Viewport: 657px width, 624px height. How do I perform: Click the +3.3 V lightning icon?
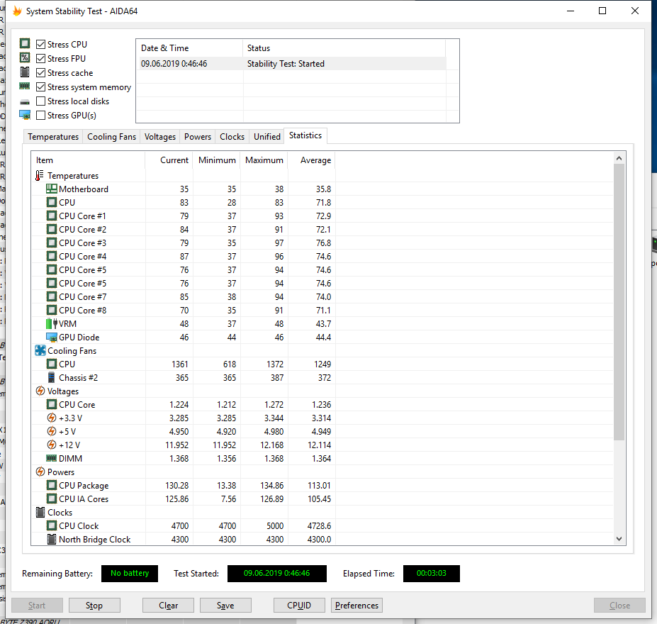[x=52, y=418]
